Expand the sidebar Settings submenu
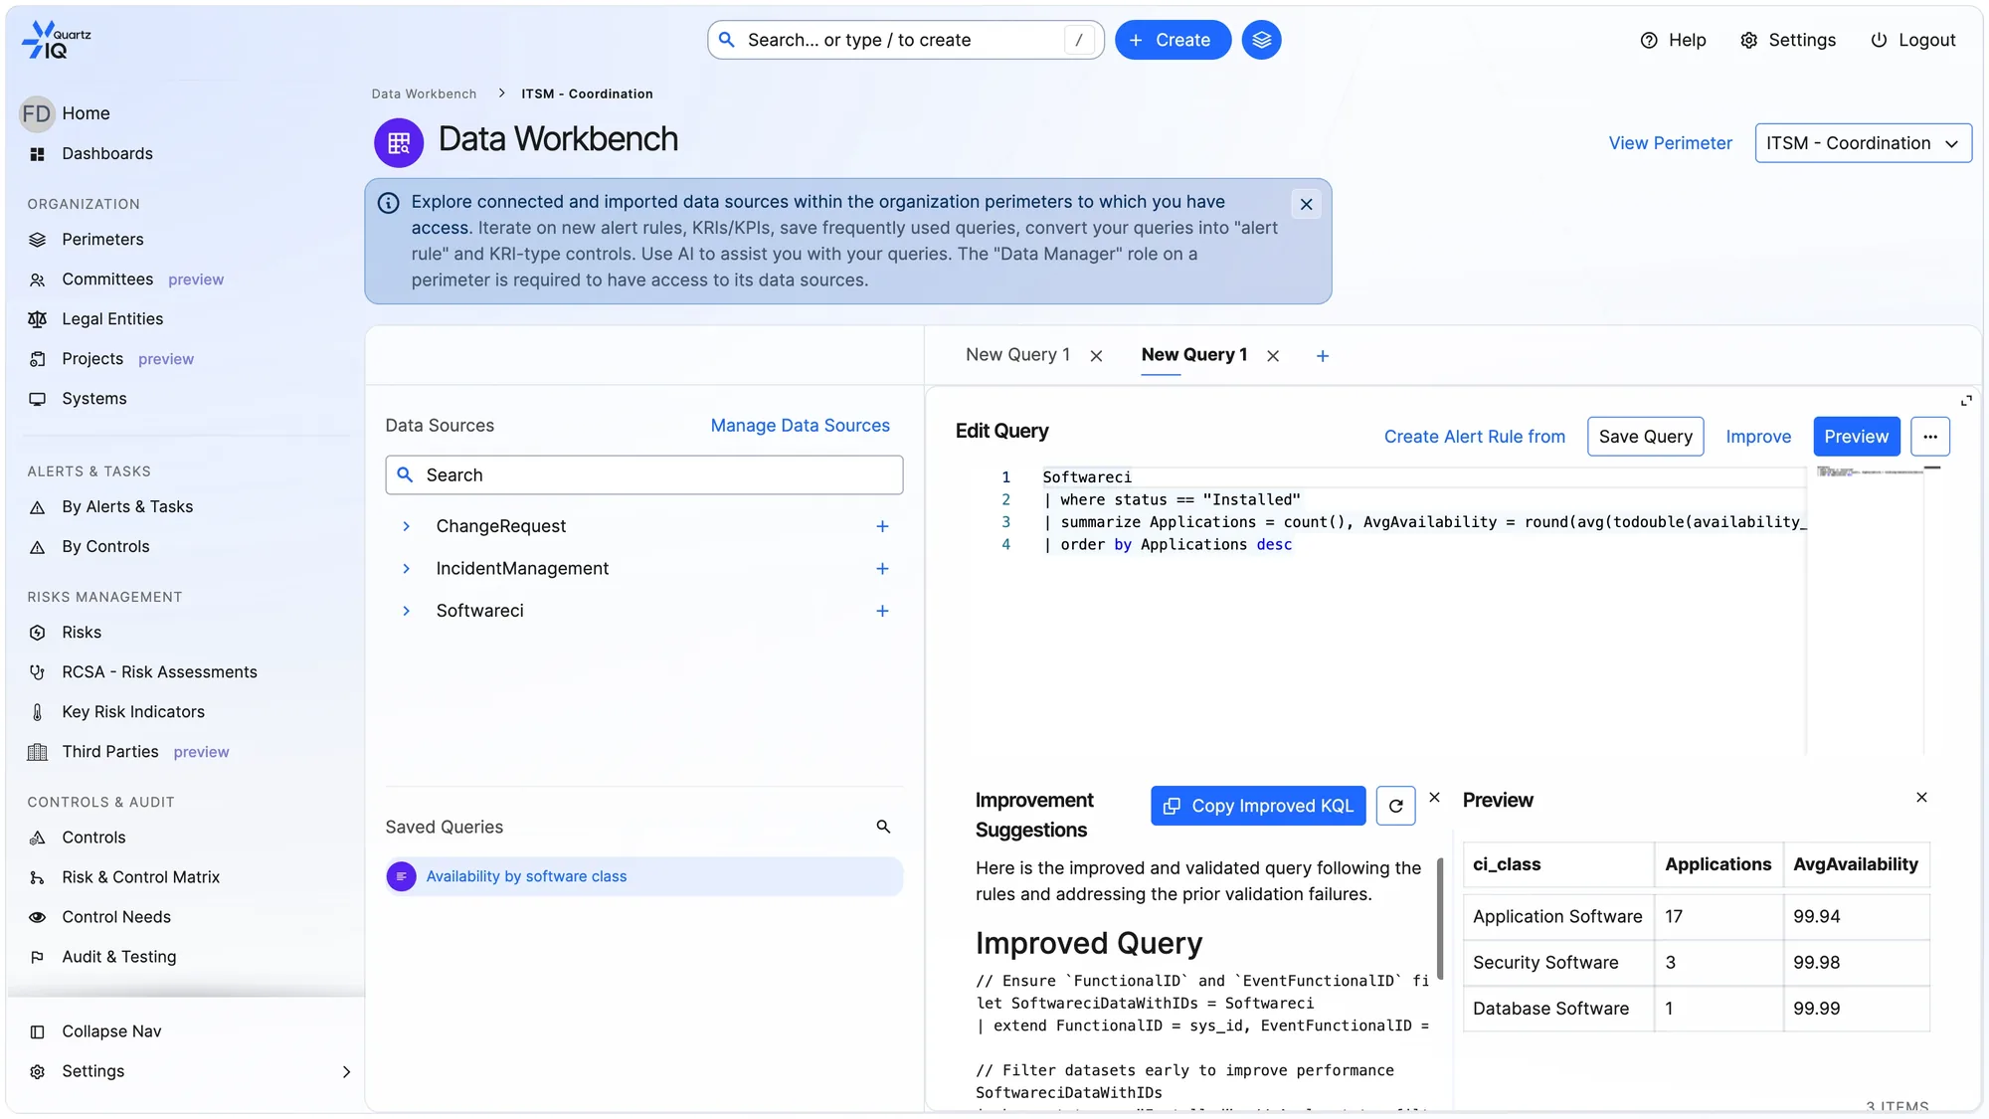Screen dimensions: 1989x1119 point(346,1071)
